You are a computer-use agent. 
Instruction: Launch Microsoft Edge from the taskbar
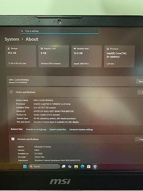[x=82, y=167]
